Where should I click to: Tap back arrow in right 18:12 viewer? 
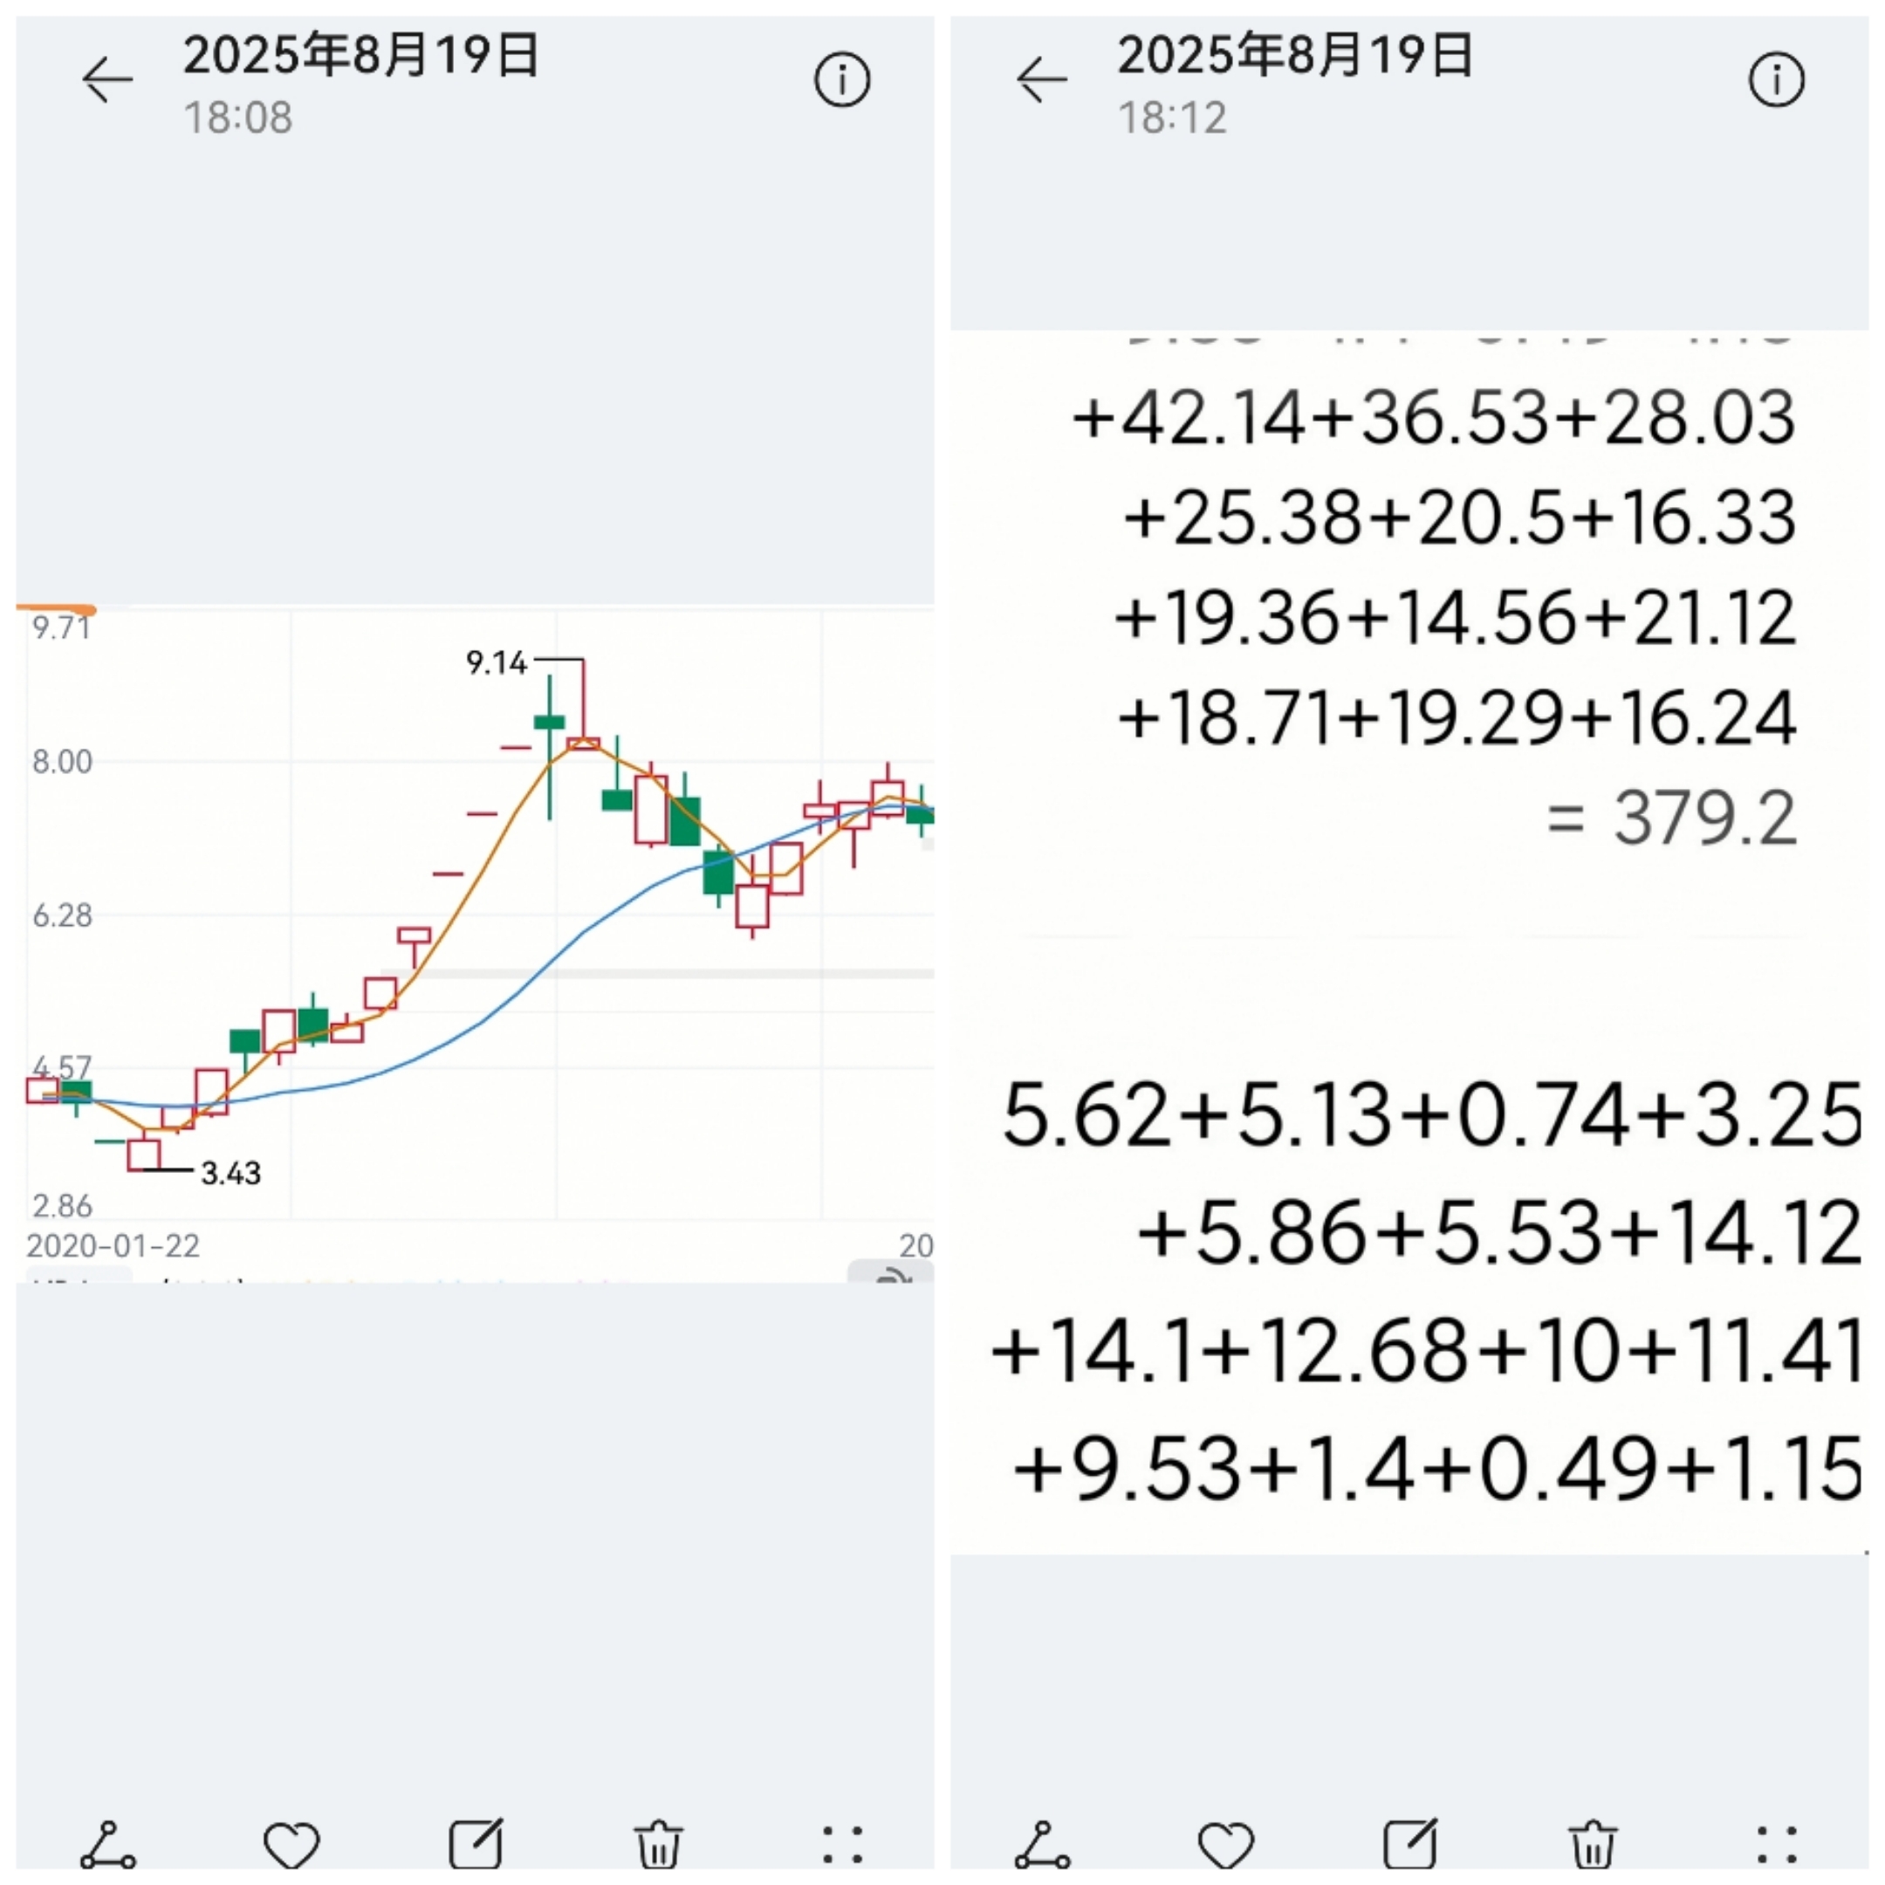1042,80
